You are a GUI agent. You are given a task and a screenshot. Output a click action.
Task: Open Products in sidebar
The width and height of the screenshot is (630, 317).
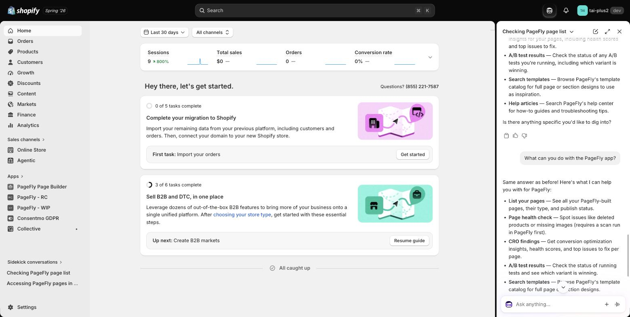click(x=42, y=52)
